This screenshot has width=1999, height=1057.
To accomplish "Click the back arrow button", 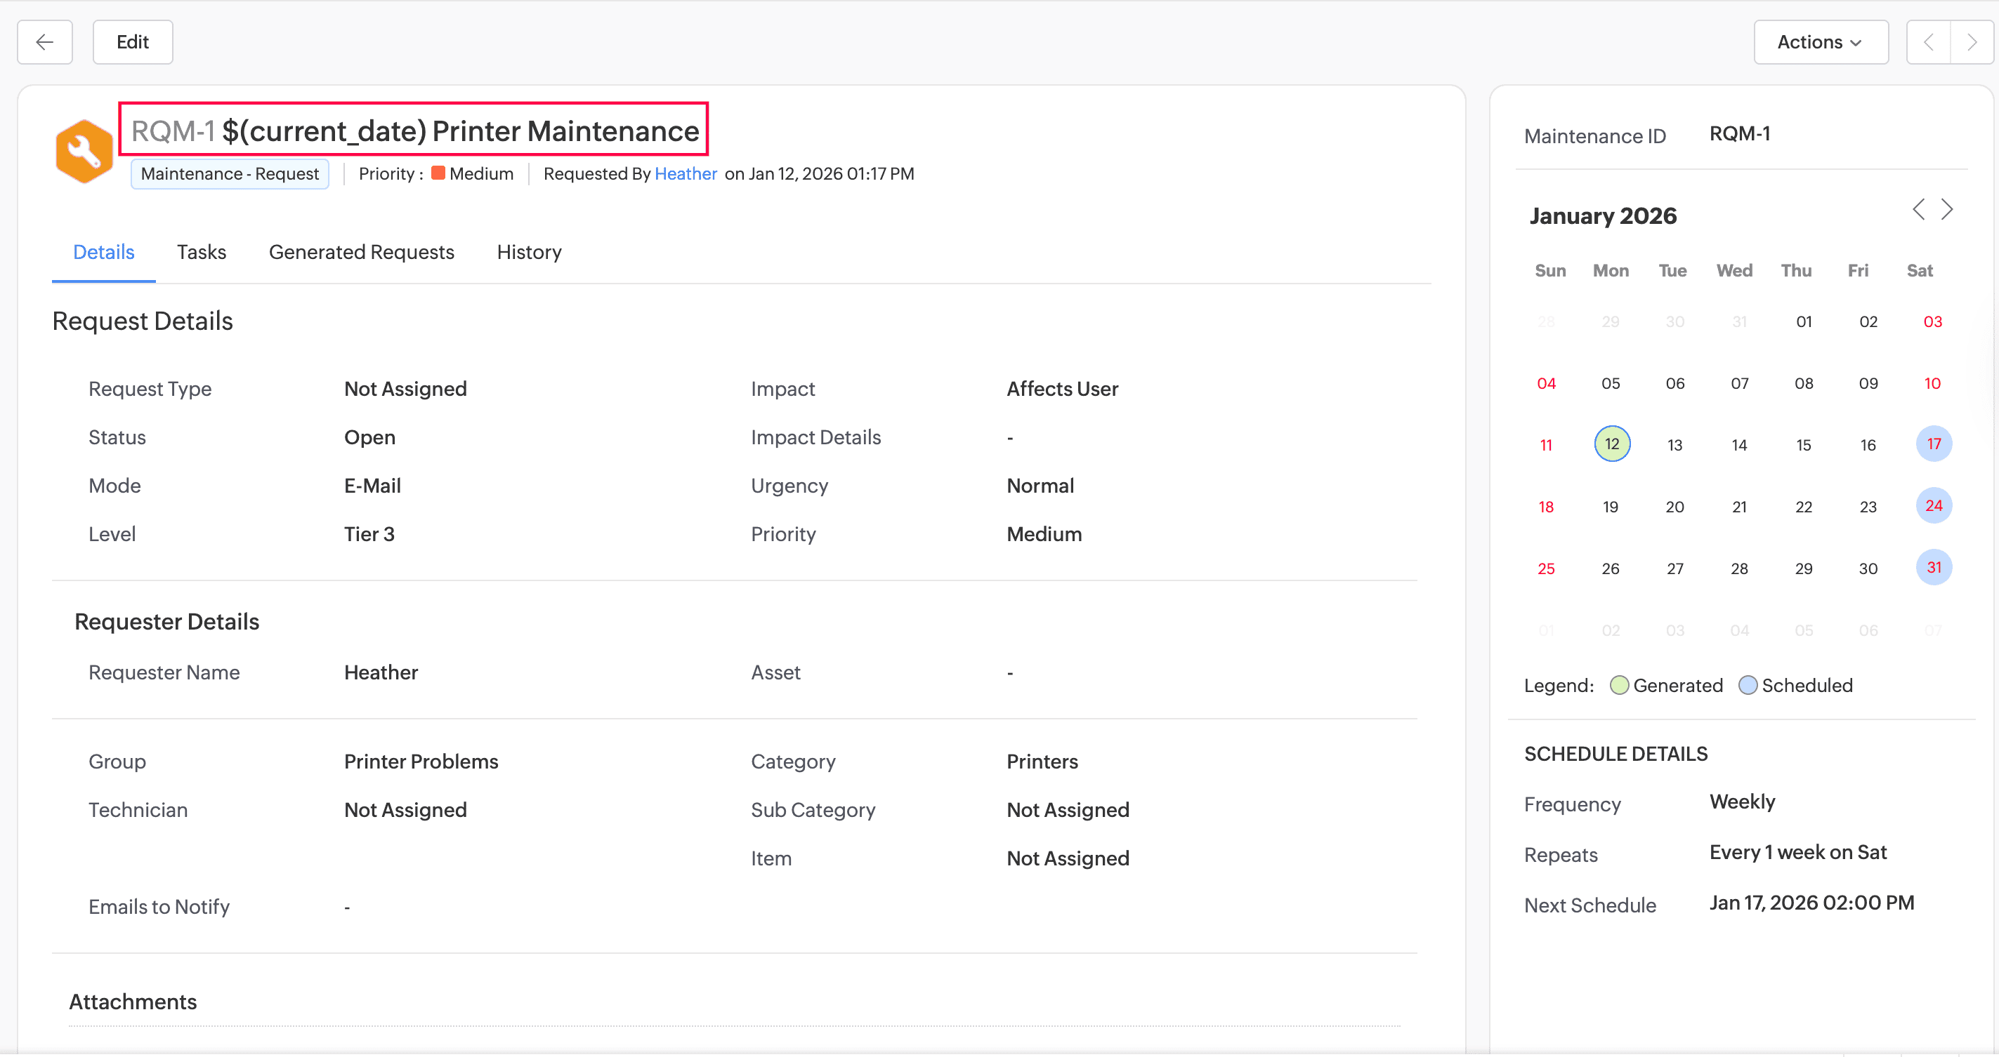I will pyautogui.click(x=45, y=42).
